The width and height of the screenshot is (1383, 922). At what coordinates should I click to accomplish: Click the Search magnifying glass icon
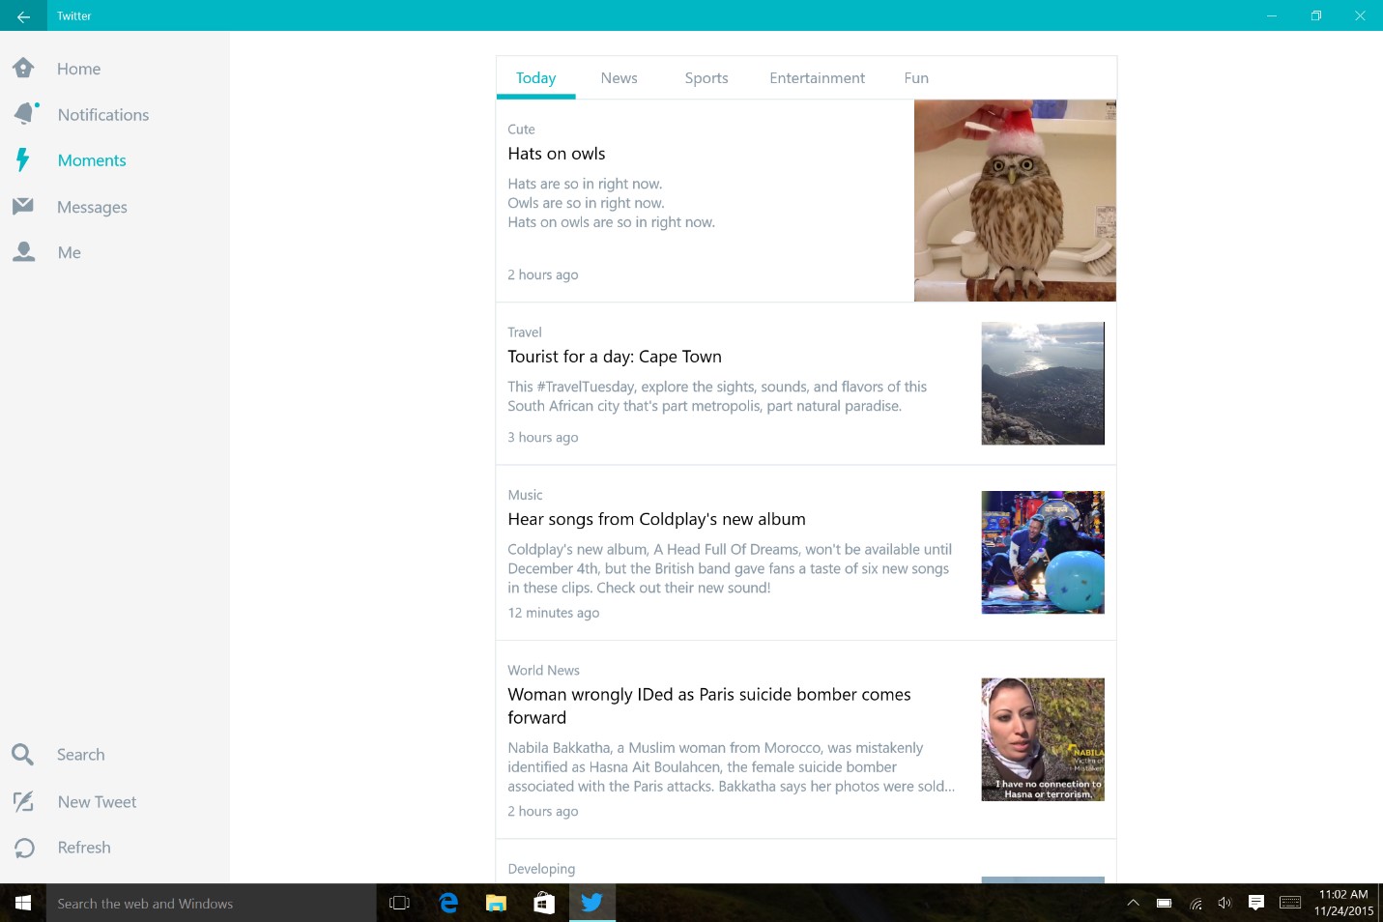click(23, 755)
